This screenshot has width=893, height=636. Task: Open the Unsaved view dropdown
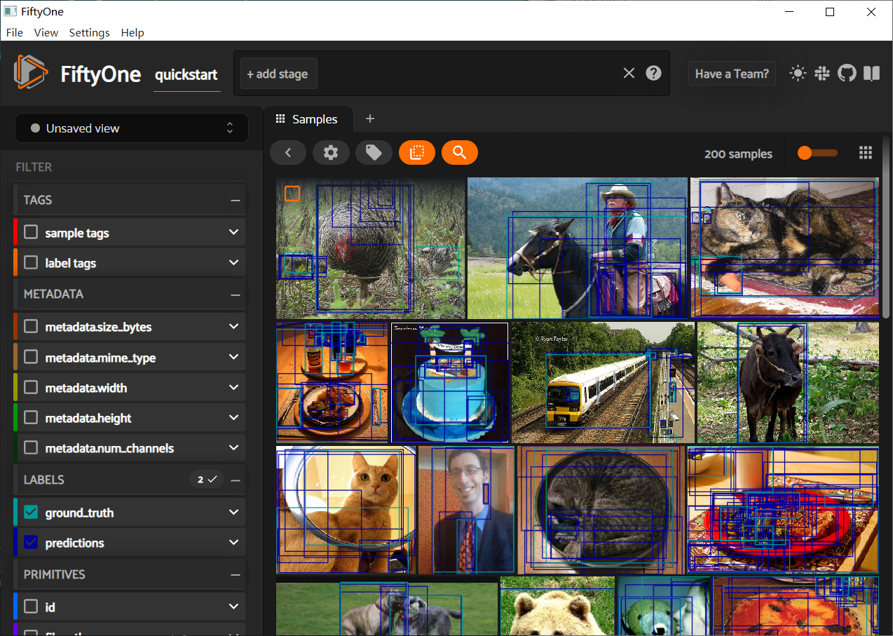(x=132, y=128)
